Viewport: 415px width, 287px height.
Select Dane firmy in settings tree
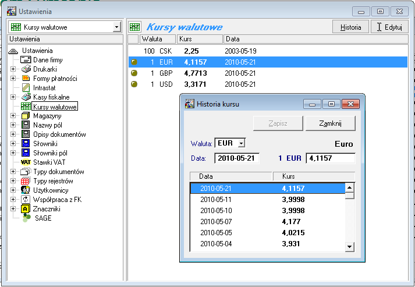coord(48,60)
